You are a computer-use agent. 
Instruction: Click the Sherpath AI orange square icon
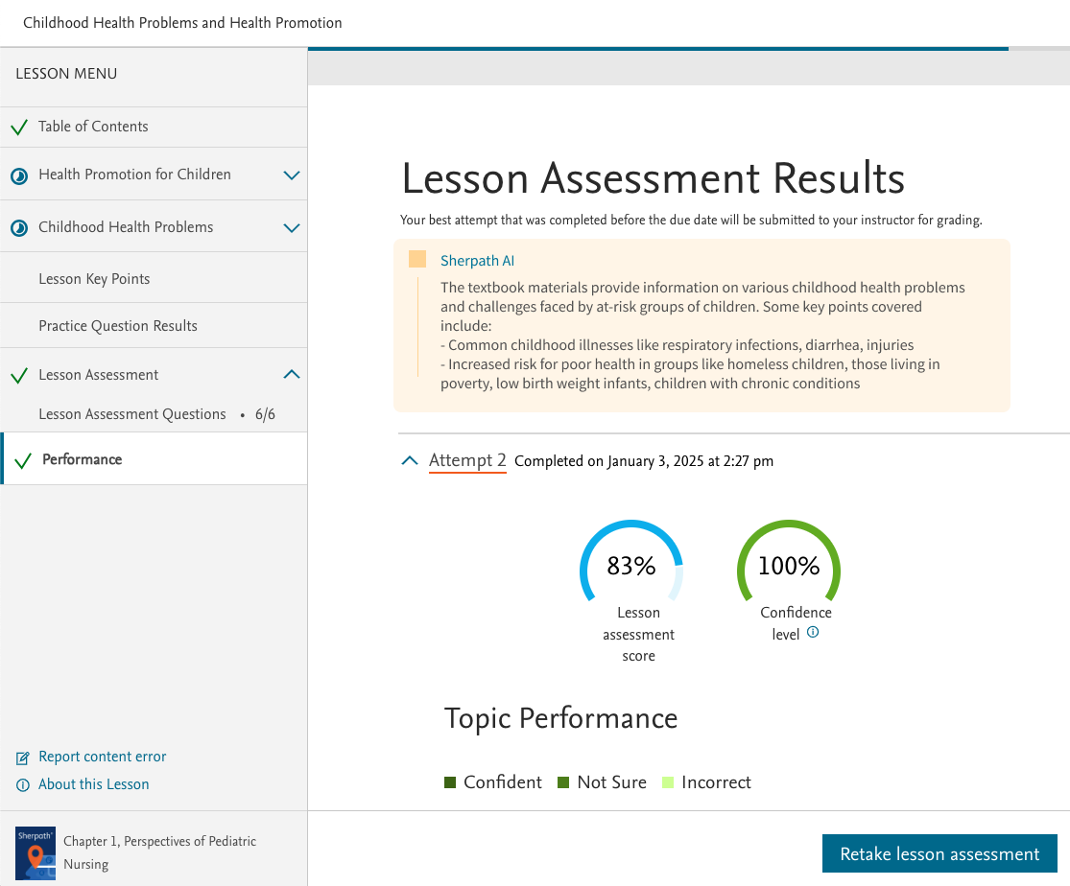pos(416,259)
